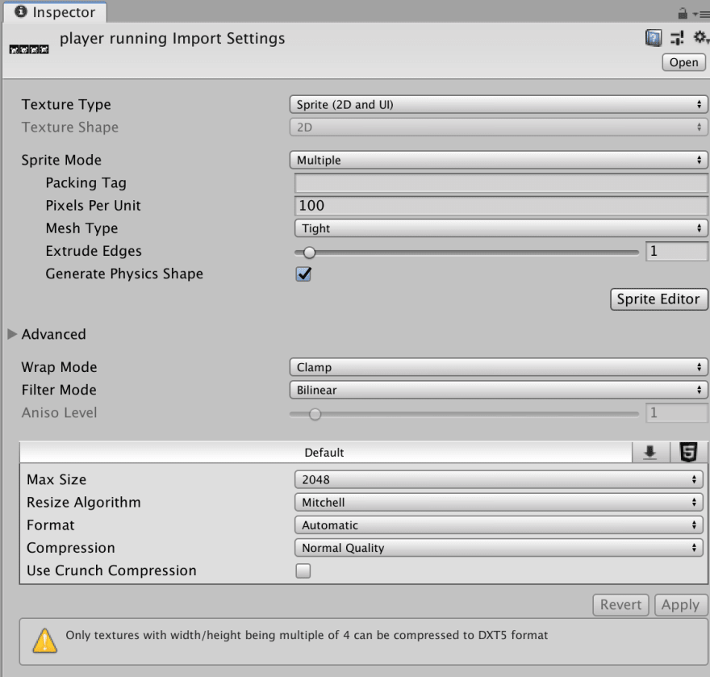Uncheck Generate Physics Shape
Image resolution: width=710 pixels, height=677 pixels.
[303, 274]
